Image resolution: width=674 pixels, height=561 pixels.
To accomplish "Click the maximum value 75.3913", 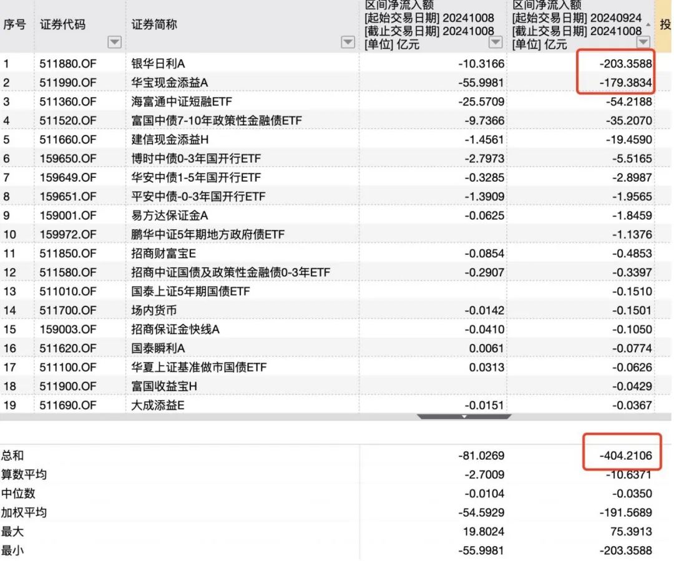I will tap(631, 531).
